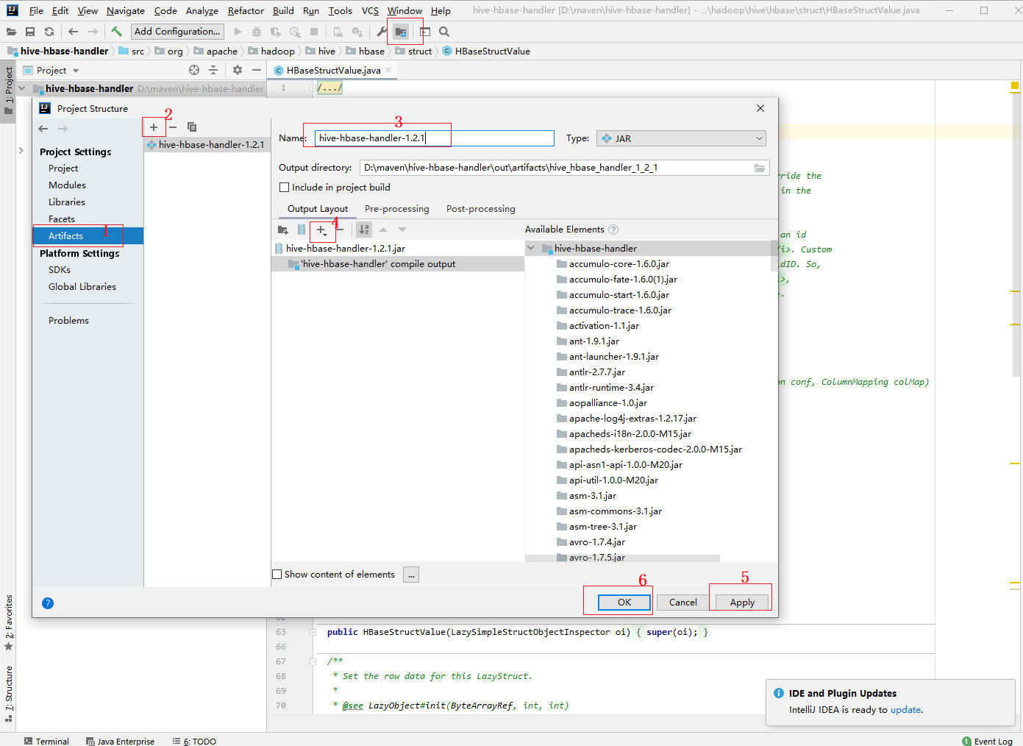Click the blue help icon at dialog bottom
The width and height of the screenshot is (1023, 746).
point(48,603)
